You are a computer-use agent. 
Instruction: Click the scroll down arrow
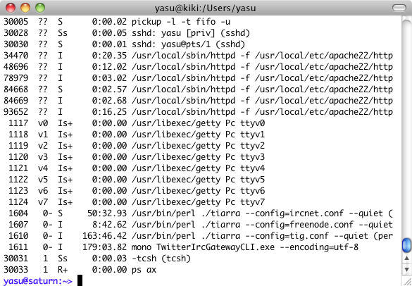click(406, 269)
